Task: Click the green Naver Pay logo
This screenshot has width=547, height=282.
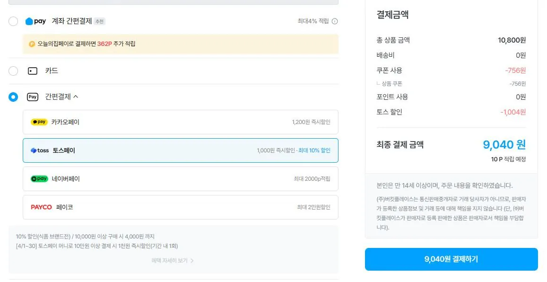Action: pos(39,179)
